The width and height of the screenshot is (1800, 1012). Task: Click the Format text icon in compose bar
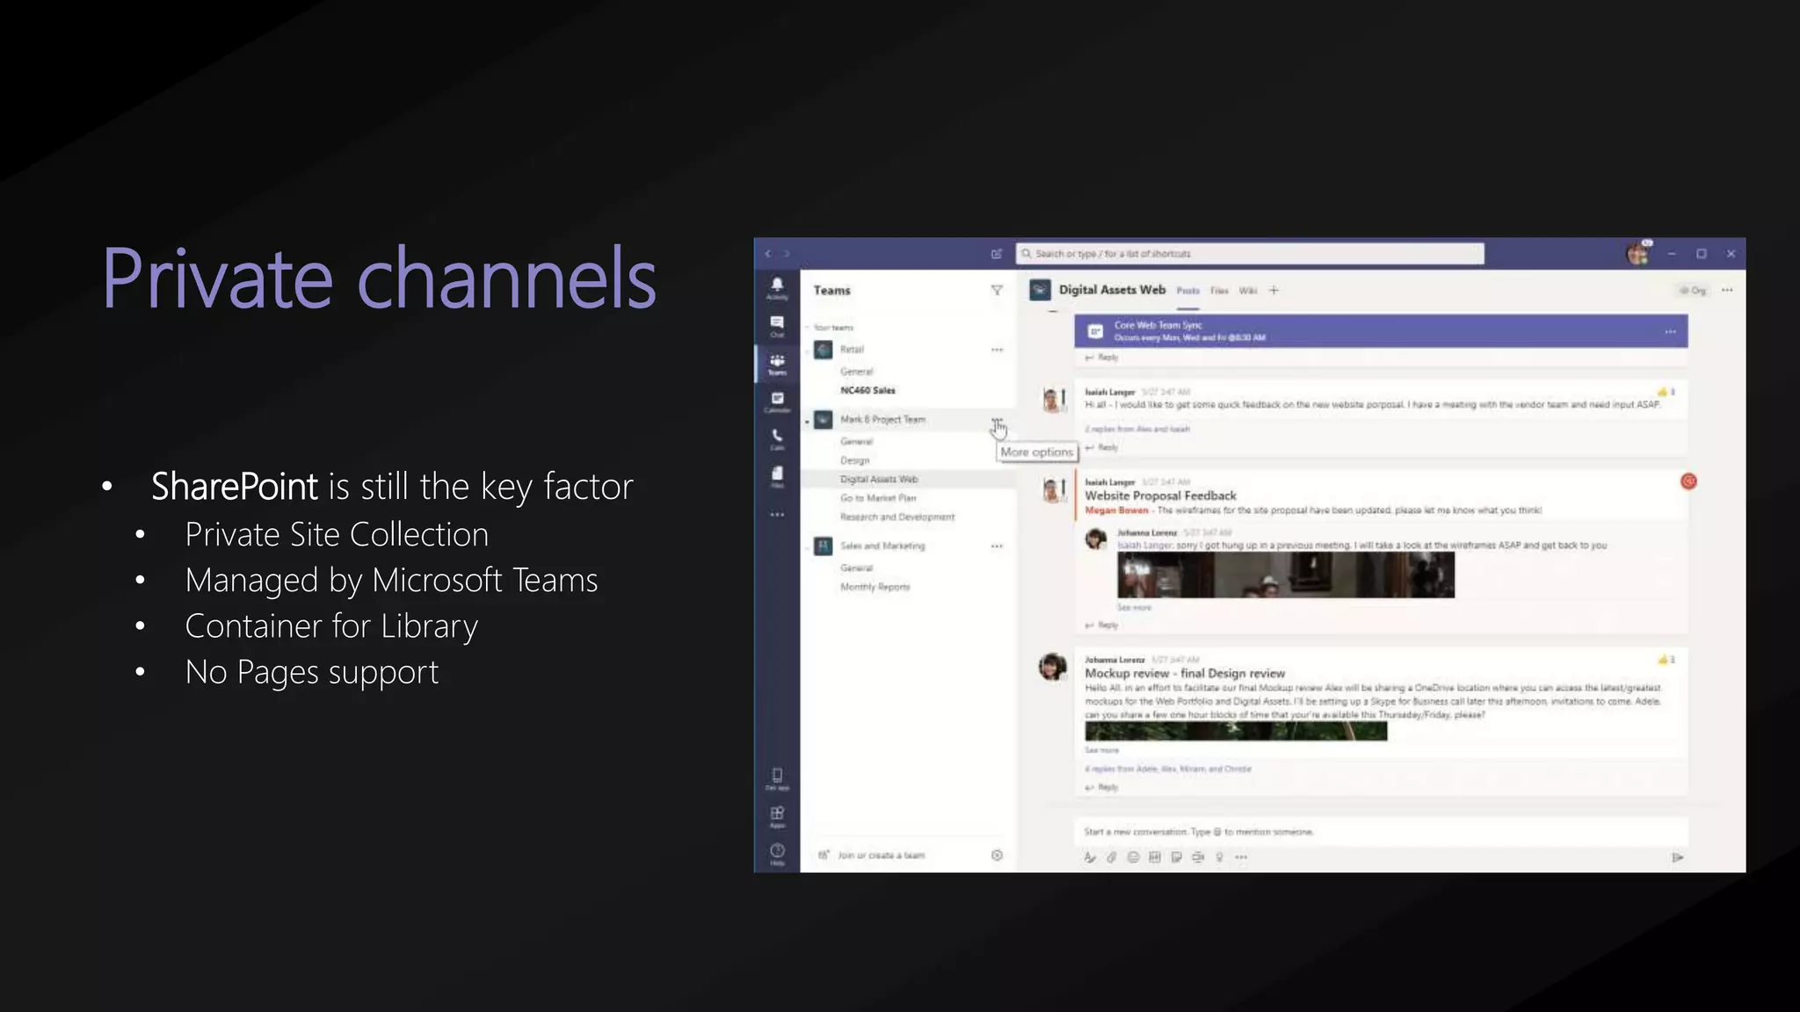point(1090,857)
